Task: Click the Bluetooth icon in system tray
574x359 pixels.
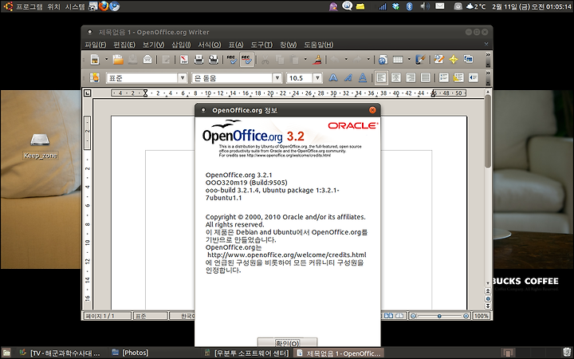Action: coord(410,6)
